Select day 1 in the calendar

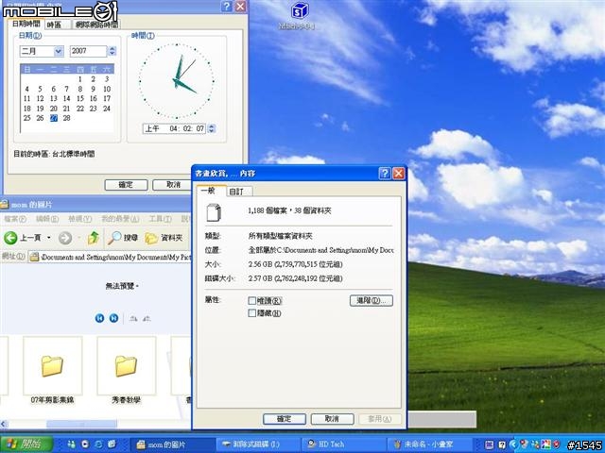[79, 79]
